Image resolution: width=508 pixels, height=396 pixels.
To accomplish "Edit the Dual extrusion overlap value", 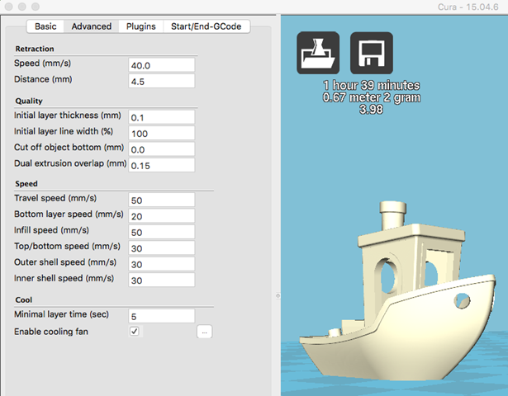I will (161, 165).
